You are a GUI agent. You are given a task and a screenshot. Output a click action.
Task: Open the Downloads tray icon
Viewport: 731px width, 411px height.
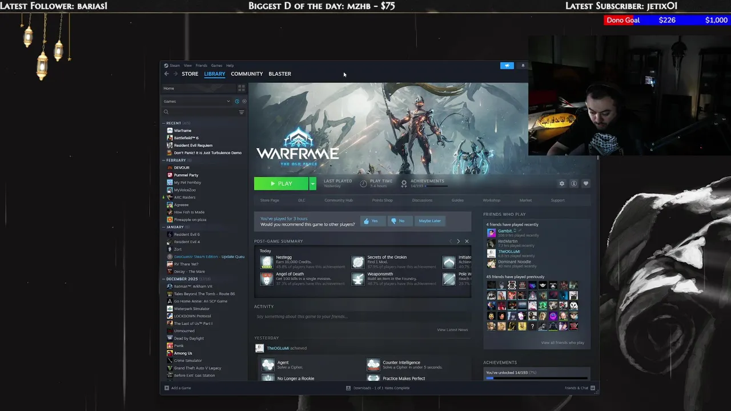348,388
